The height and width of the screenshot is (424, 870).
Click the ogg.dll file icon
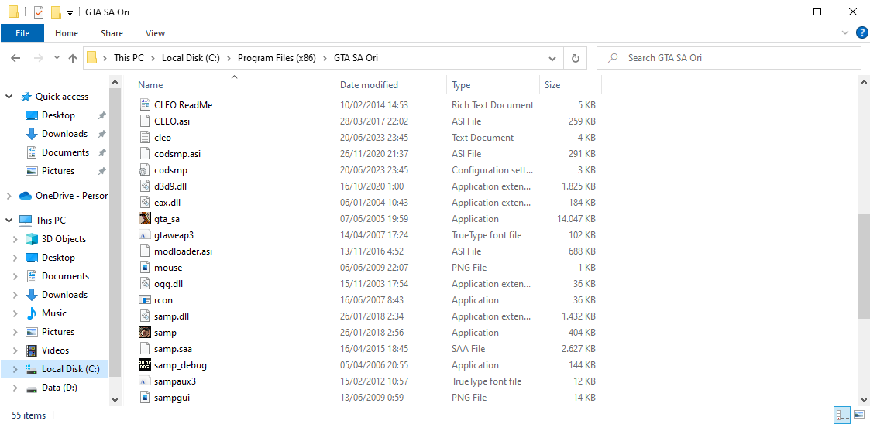144,284
